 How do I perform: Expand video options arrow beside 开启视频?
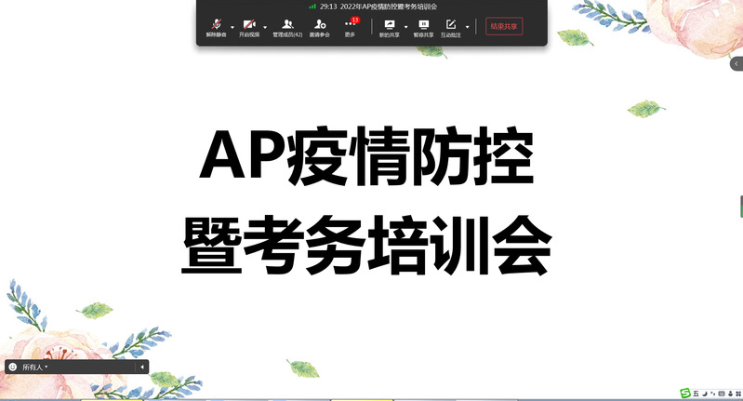[265, 27]
